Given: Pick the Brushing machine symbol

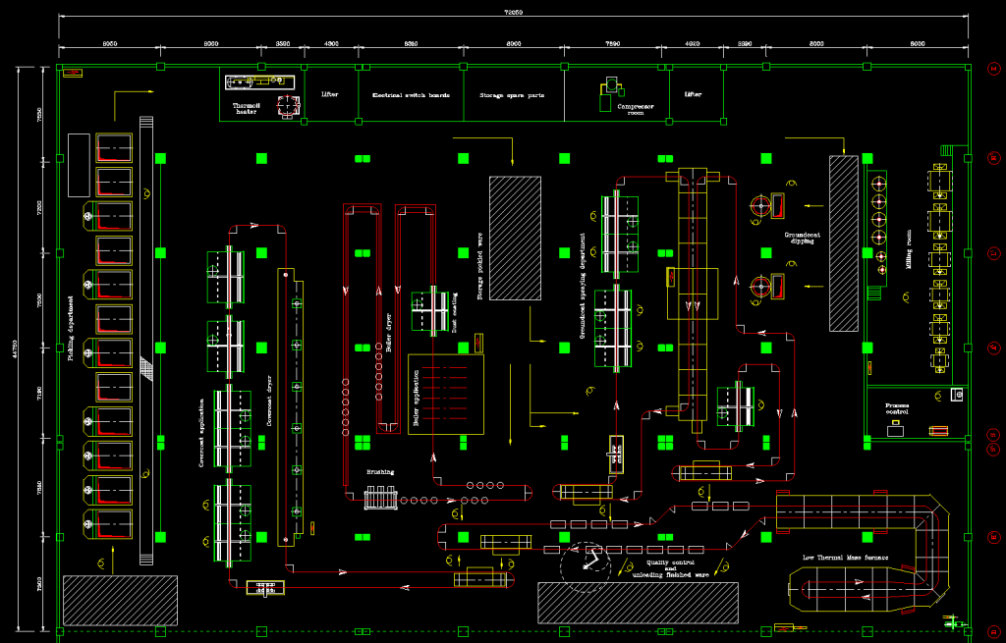Looking at the screenshot, I should (x=378, y=499).
